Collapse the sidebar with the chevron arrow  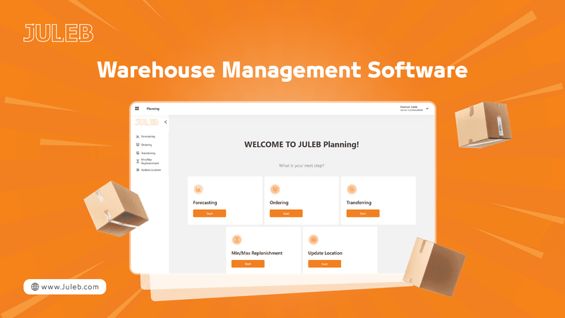[x=165, y=122]
